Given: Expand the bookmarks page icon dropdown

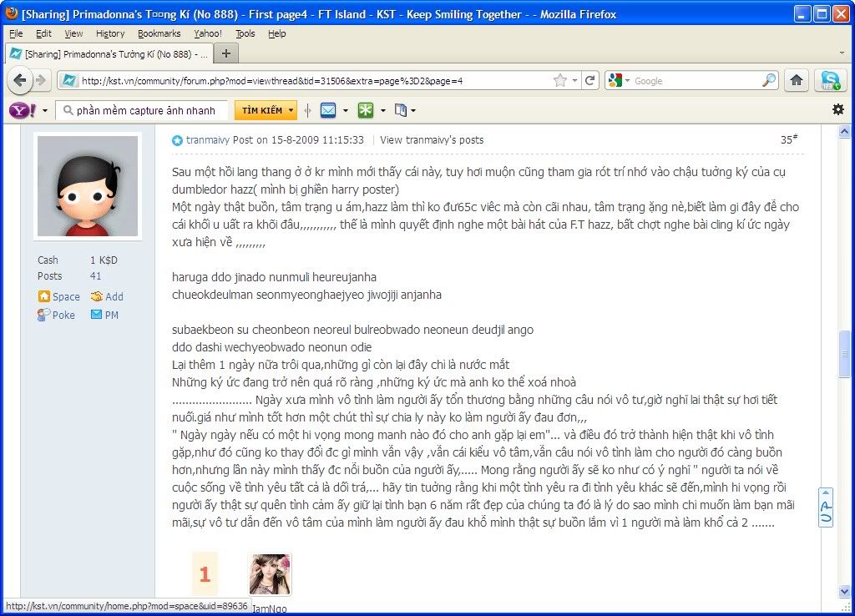Looking at the screenshot, I should [x=413, y=111].
